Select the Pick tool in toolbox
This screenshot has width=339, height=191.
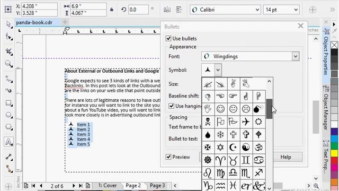pos(8,24)
